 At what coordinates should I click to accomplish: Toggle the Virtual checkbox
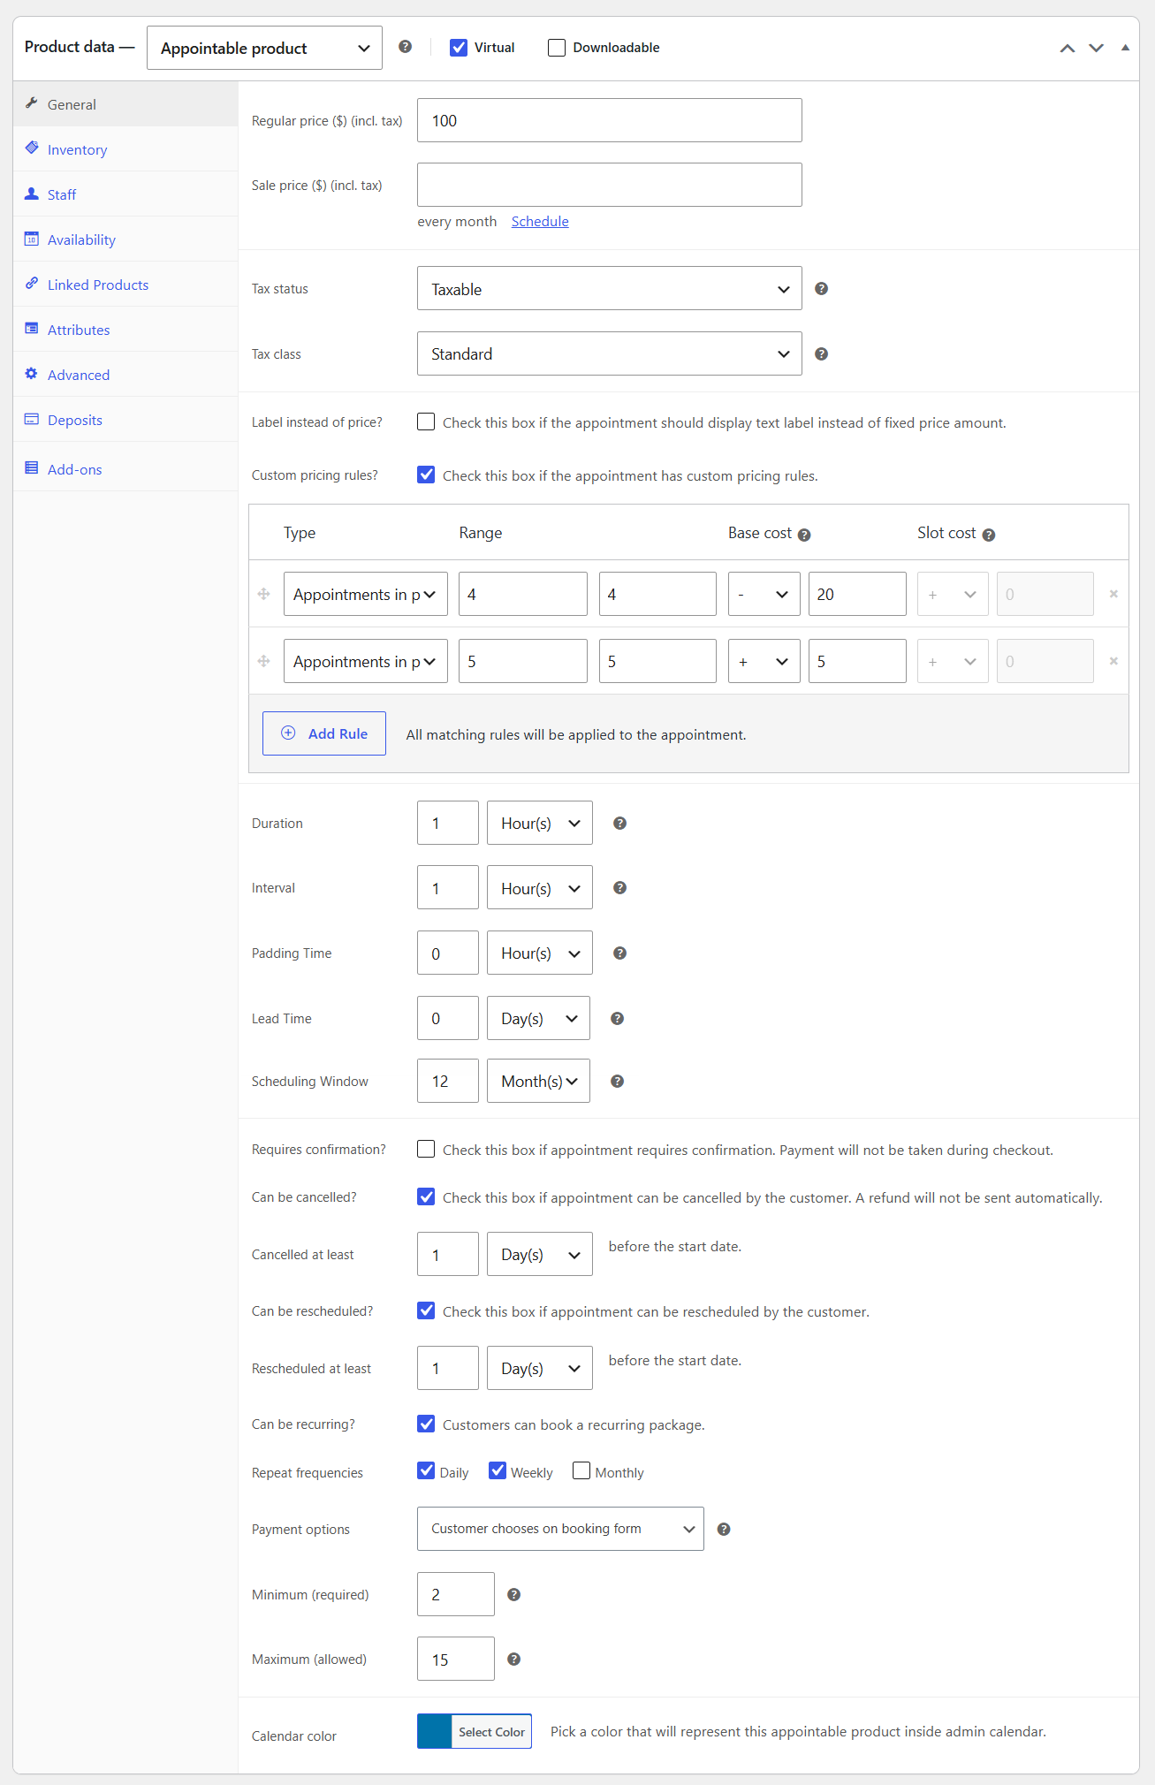coord(459,48)
